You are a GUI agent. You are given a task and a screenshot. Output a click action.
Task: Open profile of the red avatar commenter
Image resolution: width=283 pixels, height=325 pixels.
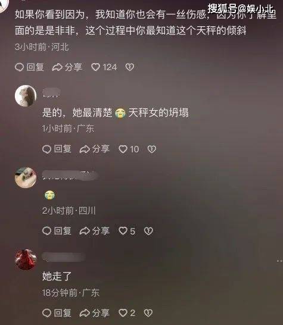point(26,260)
